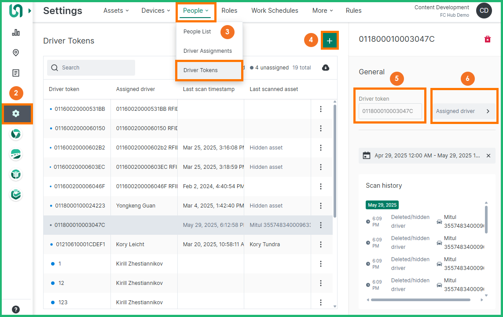Open the dashboard bar chart icon in sidebar
The image size is (503, 317).
(x=16, y=33)
